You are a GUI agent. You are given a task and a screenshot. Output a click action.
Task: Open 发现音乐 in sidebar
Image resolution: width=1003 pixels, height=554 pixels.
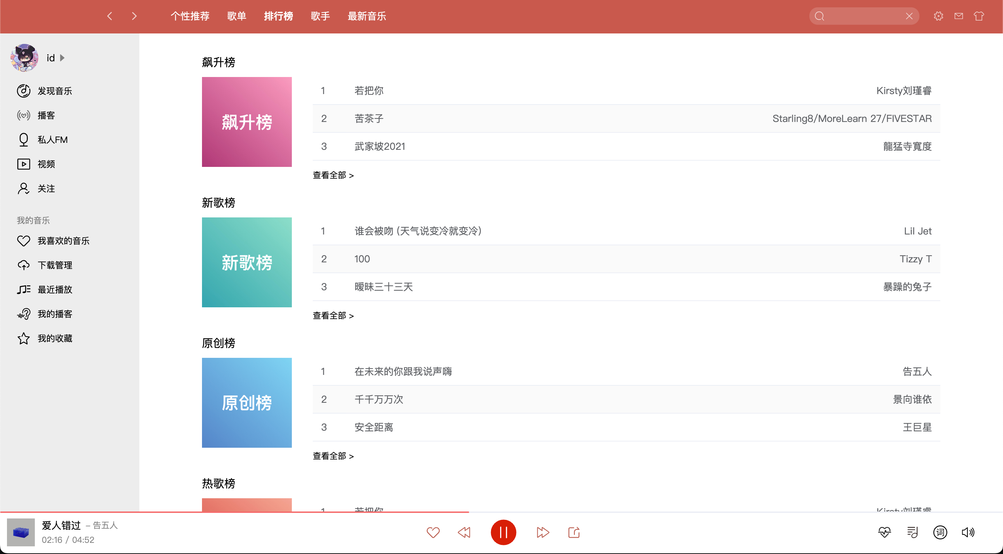tap(45, 91)
